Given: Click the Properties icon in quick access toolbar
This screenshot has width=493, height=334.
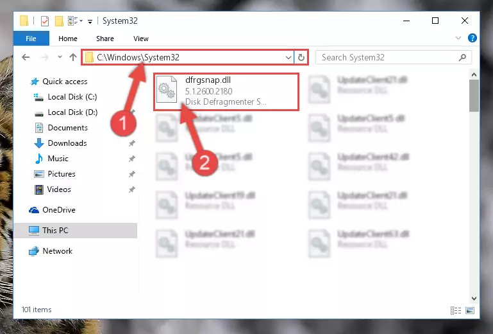Looking at the screenshot, I should coord(45,21).
